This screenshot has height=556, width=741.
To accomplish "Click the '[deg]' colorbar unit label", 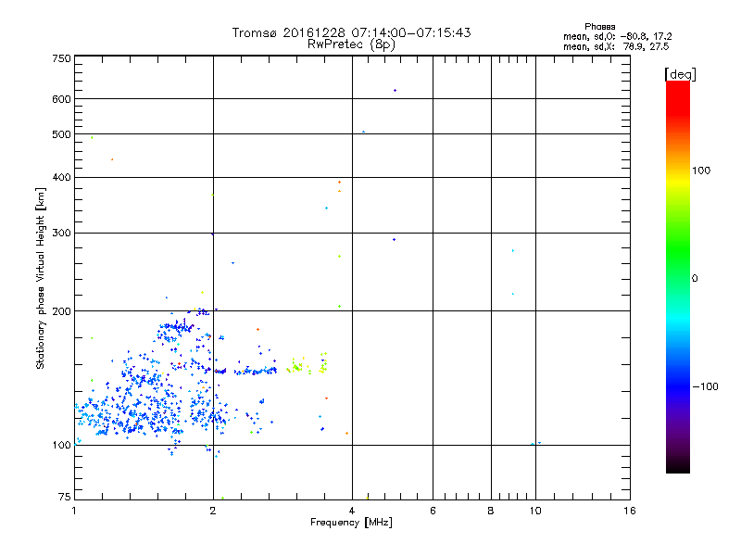I will click(680, 74).
